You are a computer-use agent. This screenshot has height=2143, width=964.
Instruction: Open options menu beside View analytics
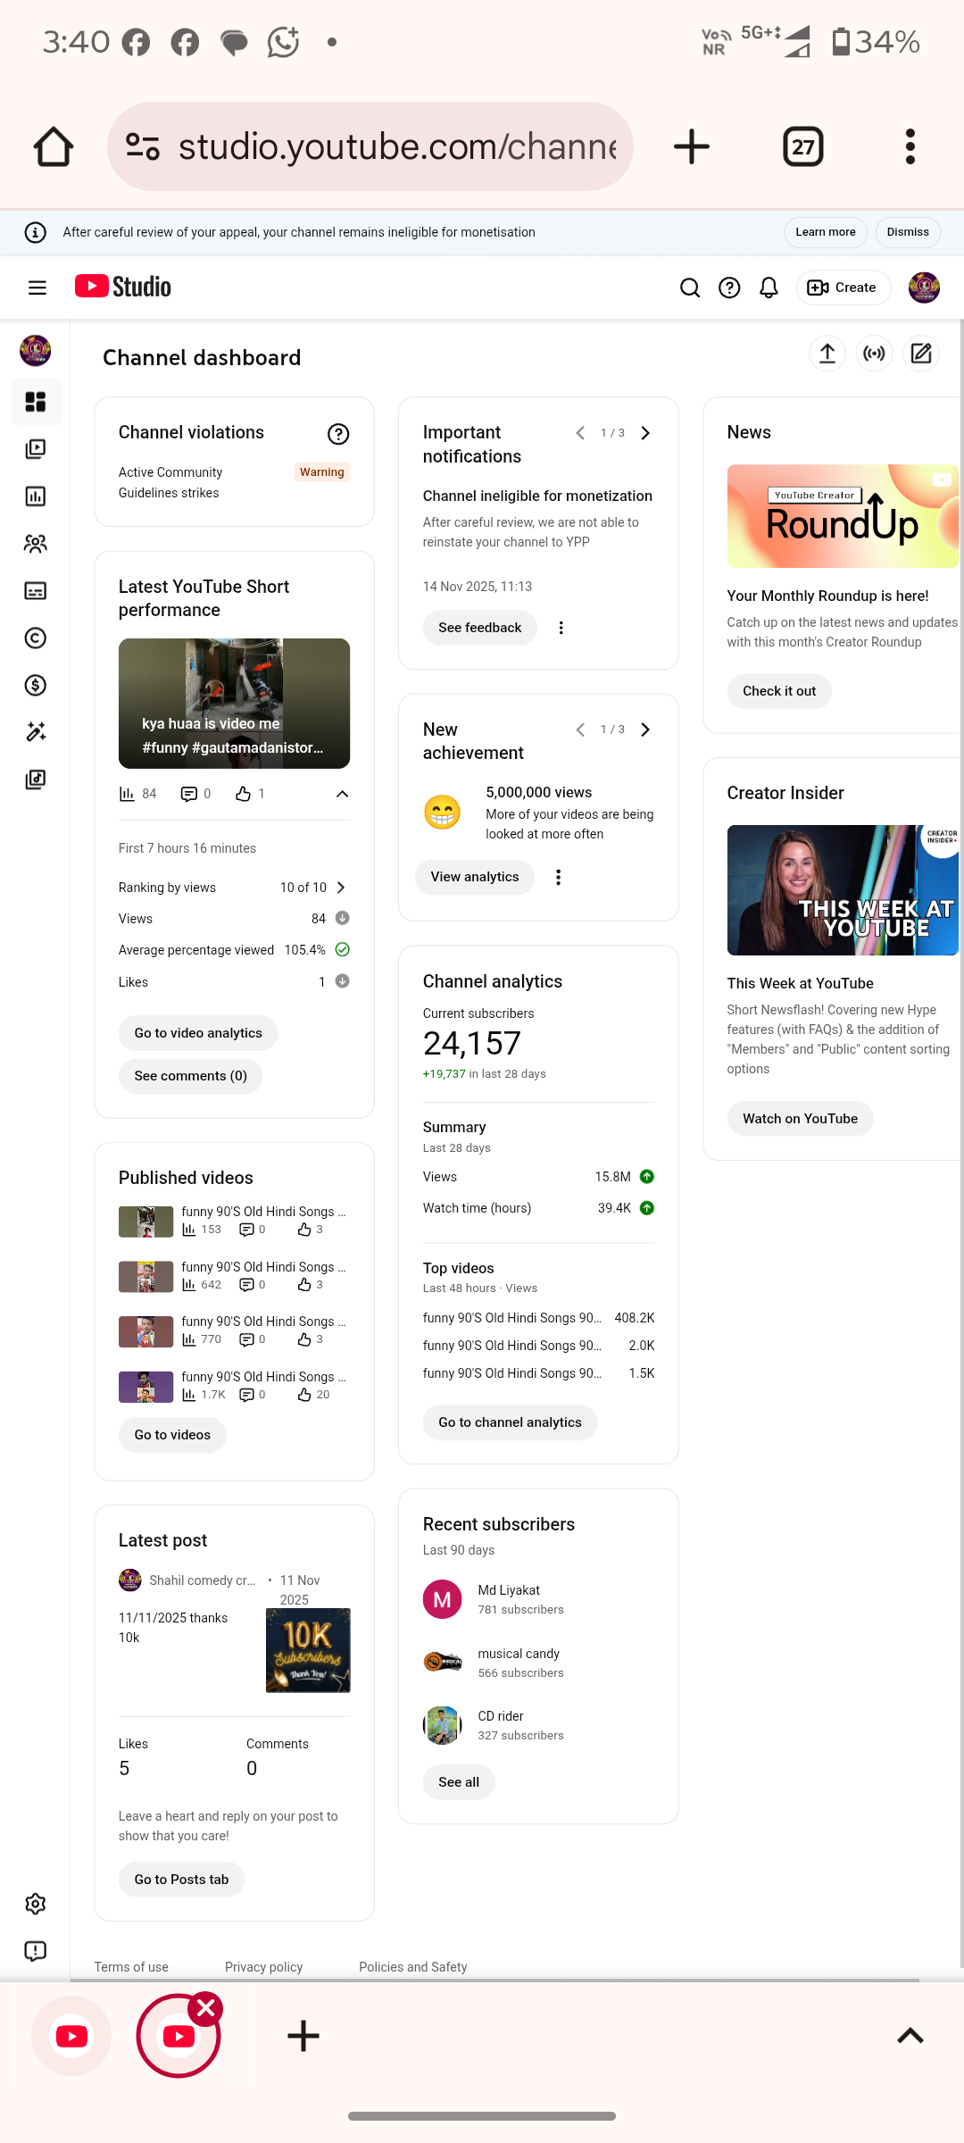tap(558, 877)
